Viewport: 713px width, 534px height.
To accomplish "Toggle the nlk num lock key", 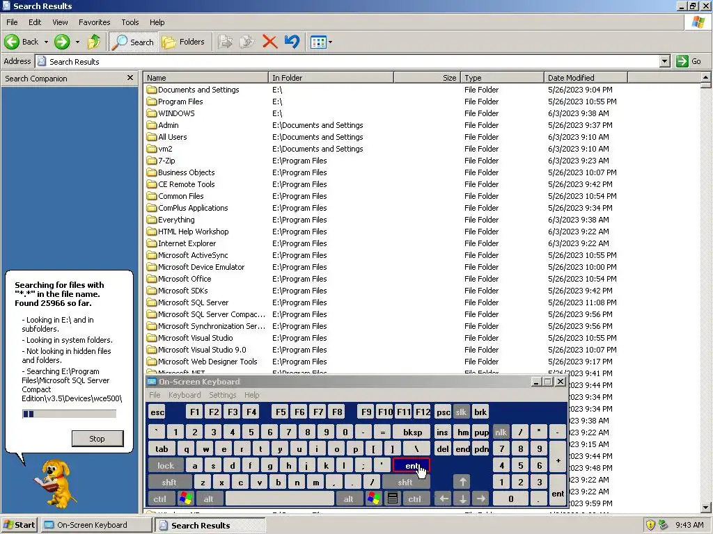I will 501,432.
